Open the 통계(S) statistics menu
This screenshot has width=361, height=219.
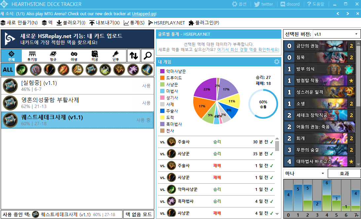134,22
